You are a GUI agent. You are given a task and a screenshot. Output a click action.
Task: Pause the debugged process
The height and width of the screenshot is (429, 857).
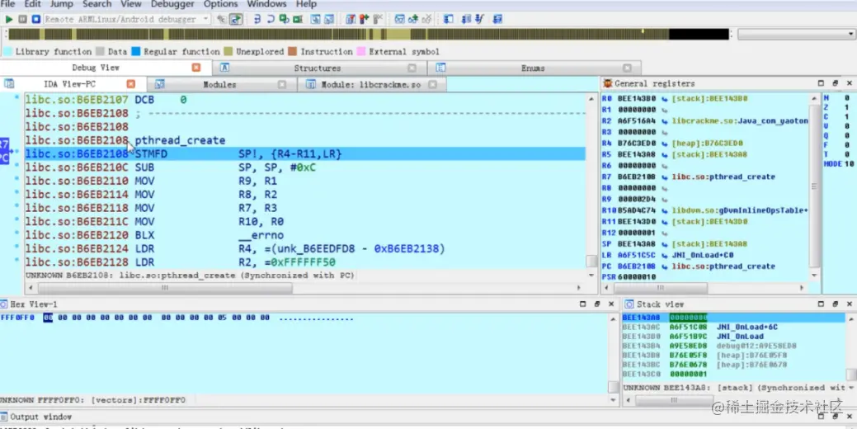click(x=22, y=19)
